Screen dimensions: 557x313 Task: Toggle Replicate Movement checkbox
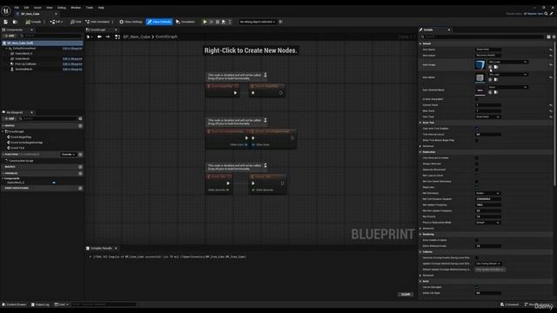(477, 170)
